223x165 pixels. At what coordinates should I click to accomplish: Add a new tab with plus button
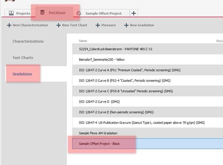click(134, 13)
